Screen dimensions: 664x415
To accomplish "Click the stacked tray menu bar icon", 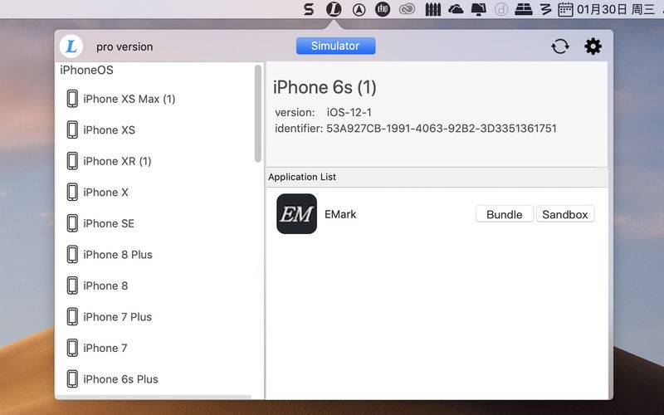I will 524,9.
